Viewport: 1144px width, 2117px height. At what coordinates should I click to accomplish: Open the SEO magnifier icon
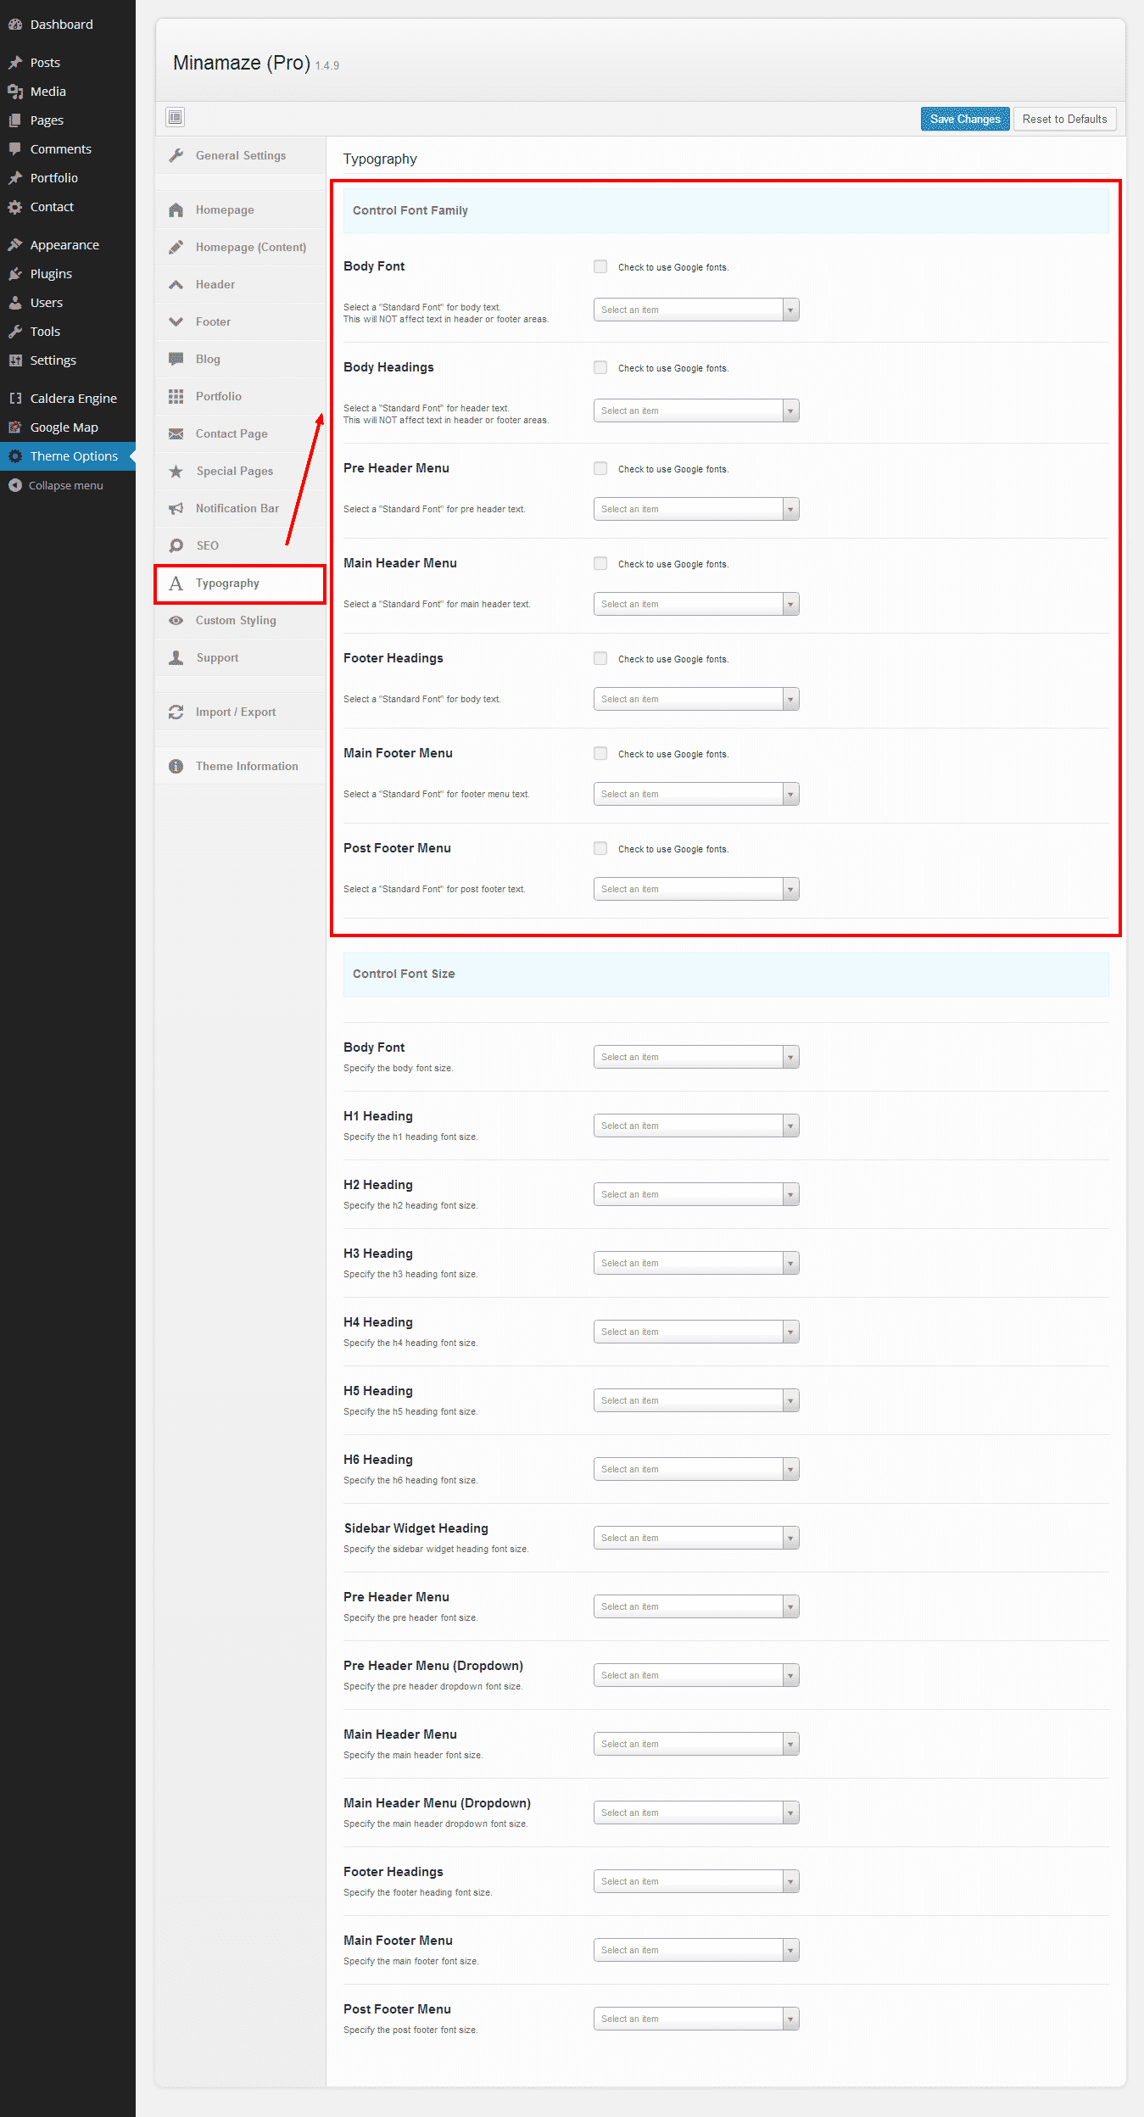(x=176, y=545)
